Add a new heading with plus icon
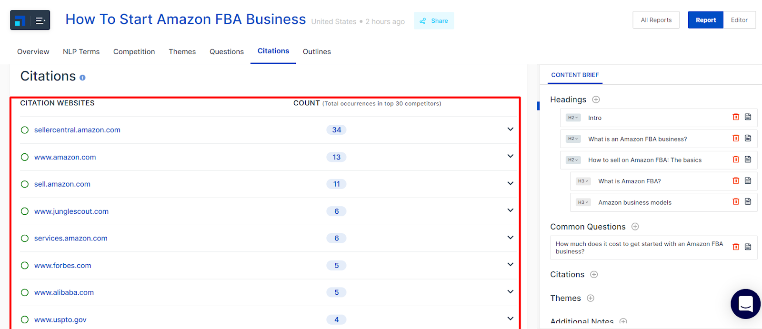This screenshot has width=762, height=329. (596, 100)
